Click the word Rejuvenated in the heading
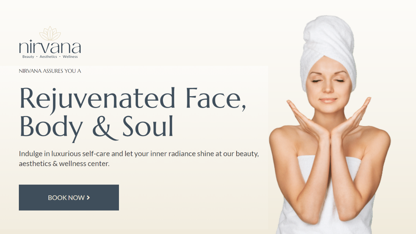 [x=98, y=98]
